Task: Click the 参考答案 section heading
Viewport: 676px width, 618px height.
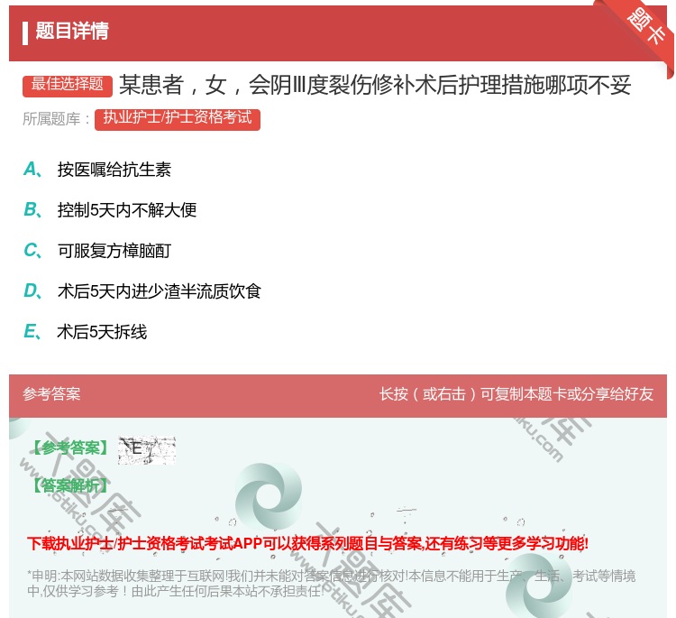Action: click(x=51, y=393)
